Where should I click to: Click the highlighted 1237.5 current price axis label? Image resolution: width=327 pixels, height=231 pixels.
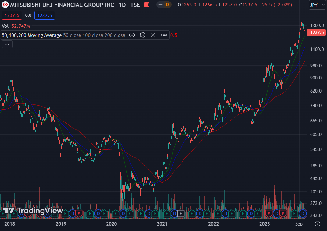point(317,33)
